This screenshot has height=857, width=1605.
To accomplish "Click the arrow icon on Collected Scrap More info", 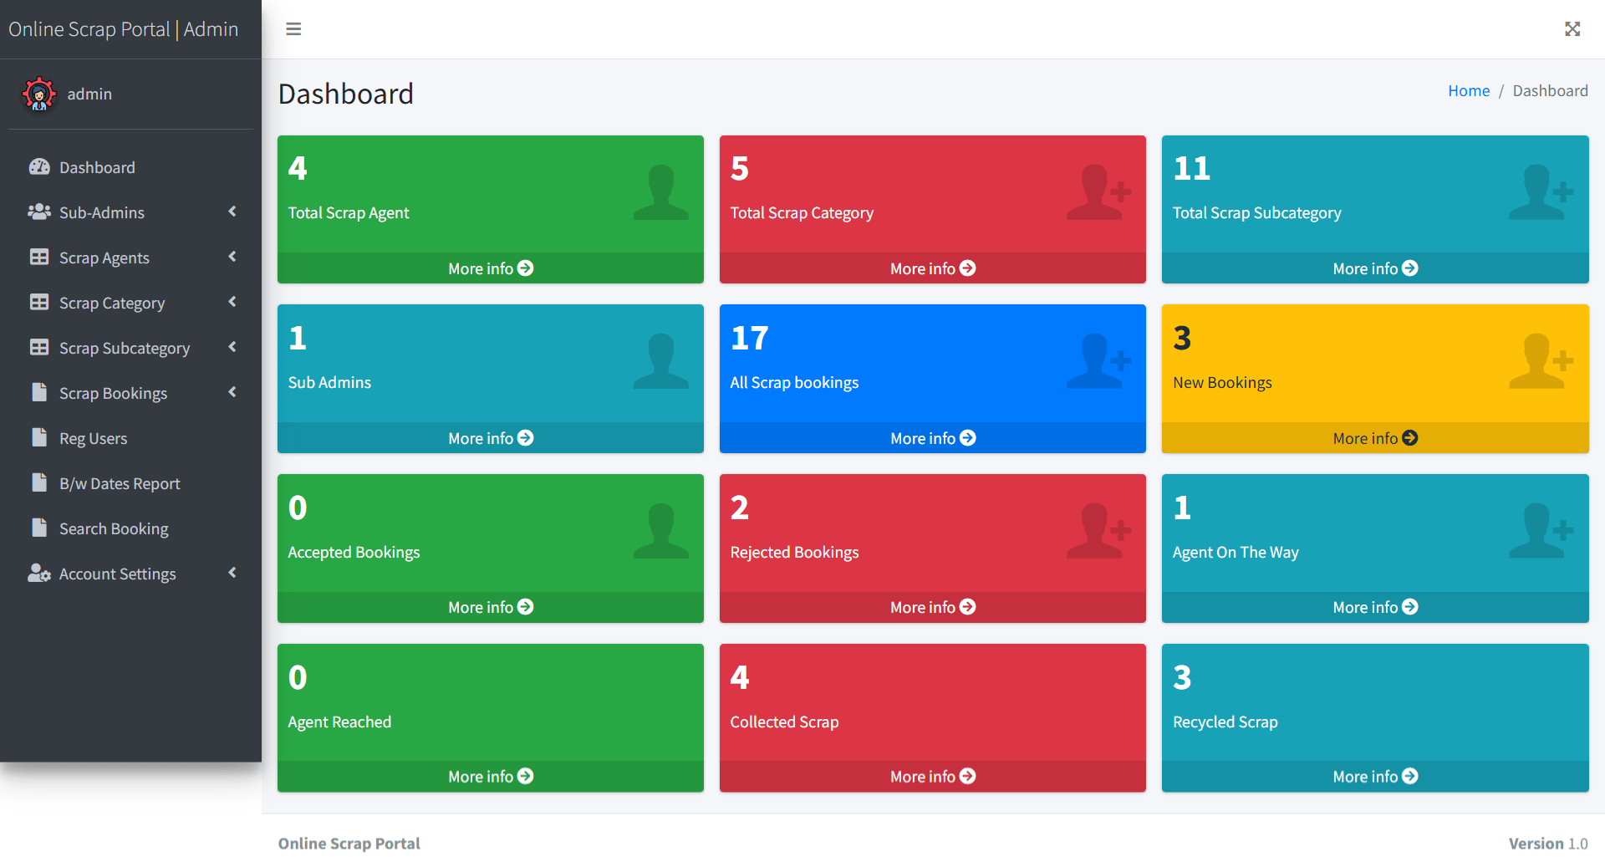I will pyautogui.click(x=968, y=777).
